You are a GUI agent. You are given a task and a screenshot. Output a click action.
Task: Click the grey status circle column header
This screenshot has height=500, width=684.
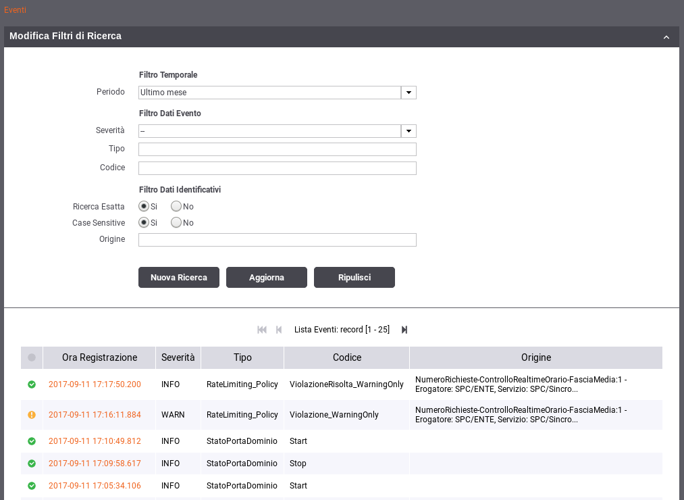[32, 357]
